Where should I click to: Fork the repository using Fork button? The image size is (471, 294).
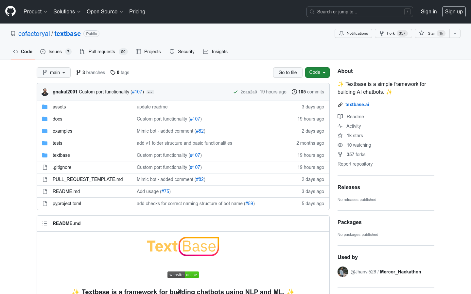coord(393,33)
